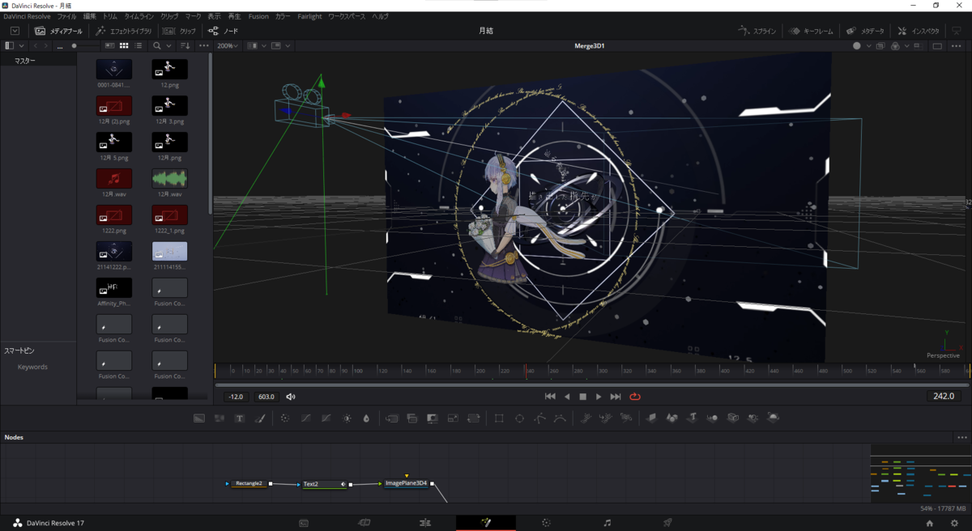
Task: Toggle the Effects Library panel
Action: tap(123, 31)
